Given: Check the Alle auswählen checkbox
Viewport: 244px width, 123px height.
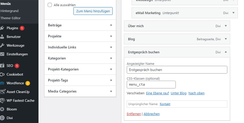Looking at the screenshot, I should [50, 5].
